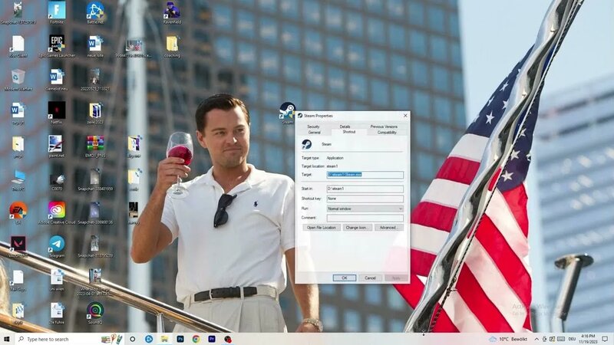Select the C0070 video file icon
Viewport: 614px width, 345px height.
[57, 182]
